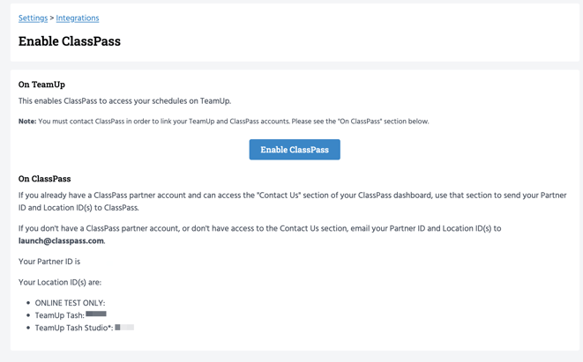
Task: Click the bold Note: label
Action: pyautogui.click(x=27, y=122)
